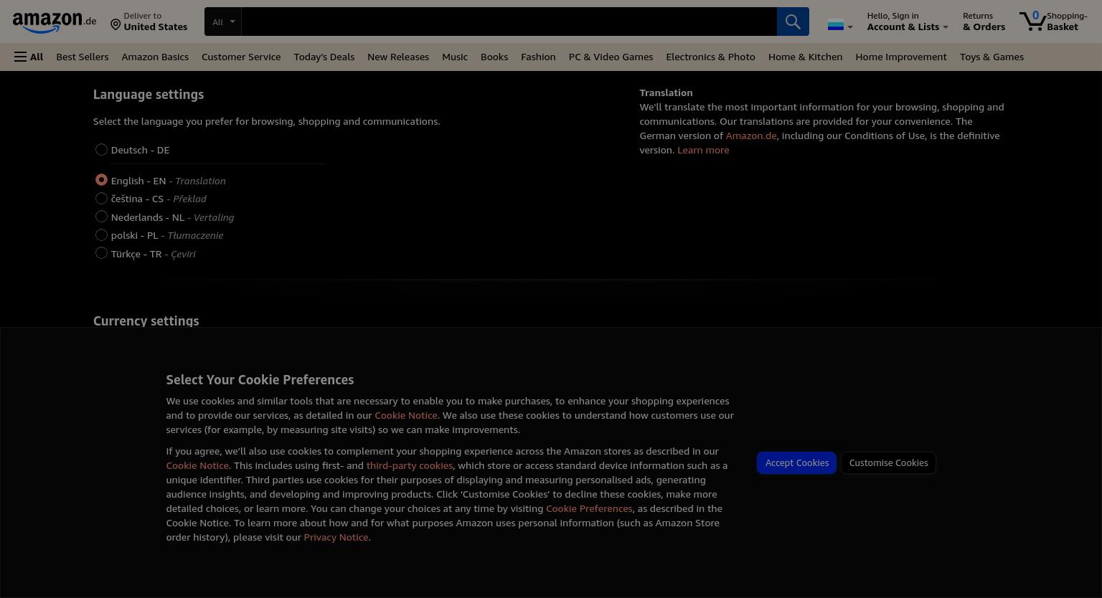Open the language flag selector
Image resolution: width=1102 pixels, height=598 pixels.
[840, 26]
